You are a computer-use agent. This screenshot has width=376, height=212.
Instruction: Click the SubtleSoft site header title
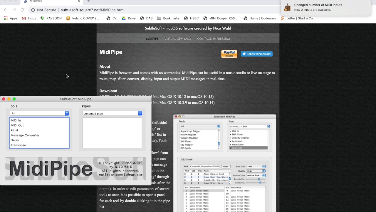pyautogui.click(x=188, y=28)
